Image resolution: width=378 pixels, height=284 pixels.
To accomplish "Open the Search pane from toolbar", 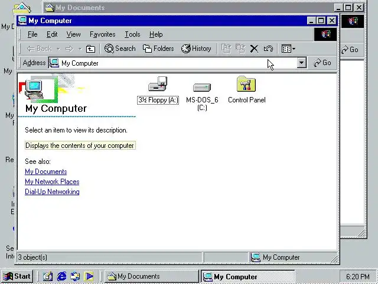I will click(x=120, y=49).
